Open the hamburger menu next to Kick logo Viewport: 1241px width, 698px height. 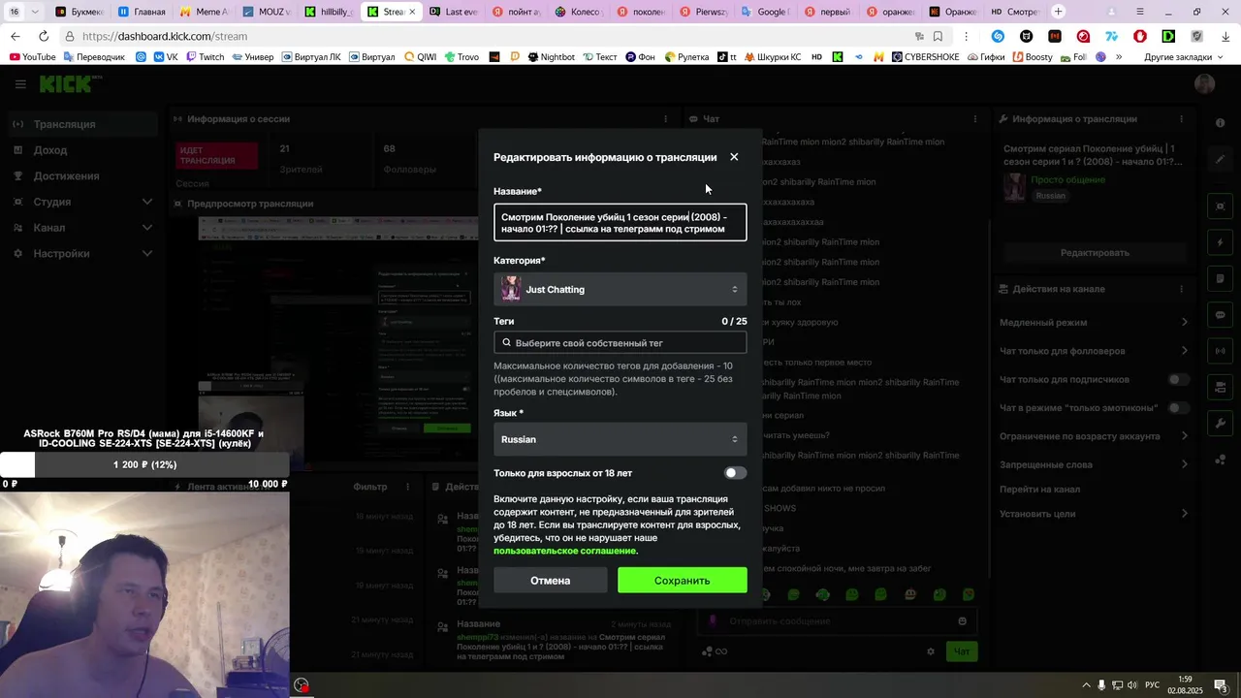coord(20,84)
